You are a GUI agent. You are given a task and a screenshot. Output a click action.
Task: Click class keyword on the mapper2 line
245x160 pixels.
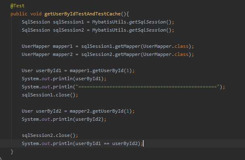(x=181, y=54)
